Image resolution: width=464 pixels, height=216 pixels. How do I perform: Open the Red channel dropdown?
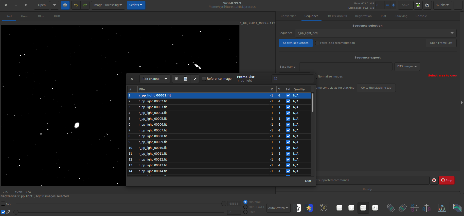click(155, 79)
